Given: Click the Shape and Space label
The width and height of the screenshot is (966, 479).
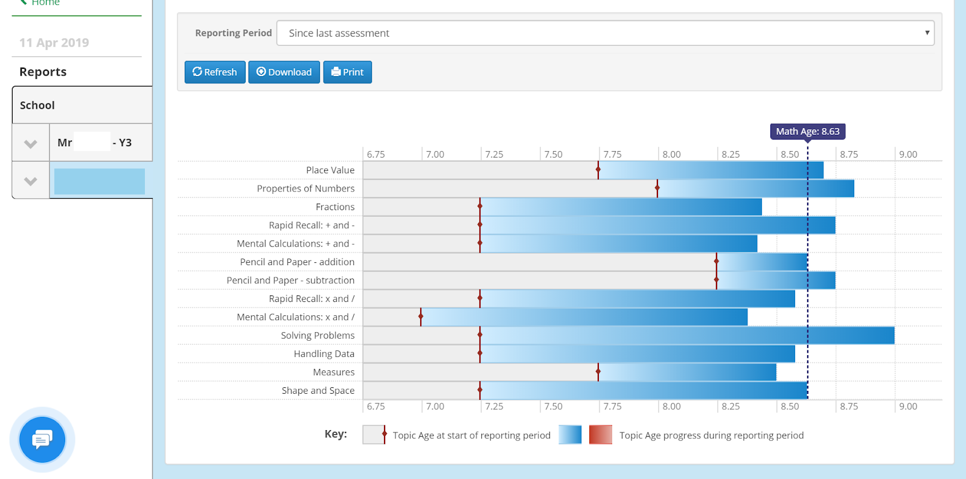Looking at the screenshot, I should (318, 390).
